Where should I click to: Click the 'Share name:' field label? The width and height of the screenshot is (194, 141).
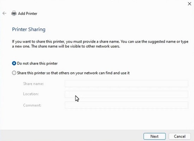point(34,84)
